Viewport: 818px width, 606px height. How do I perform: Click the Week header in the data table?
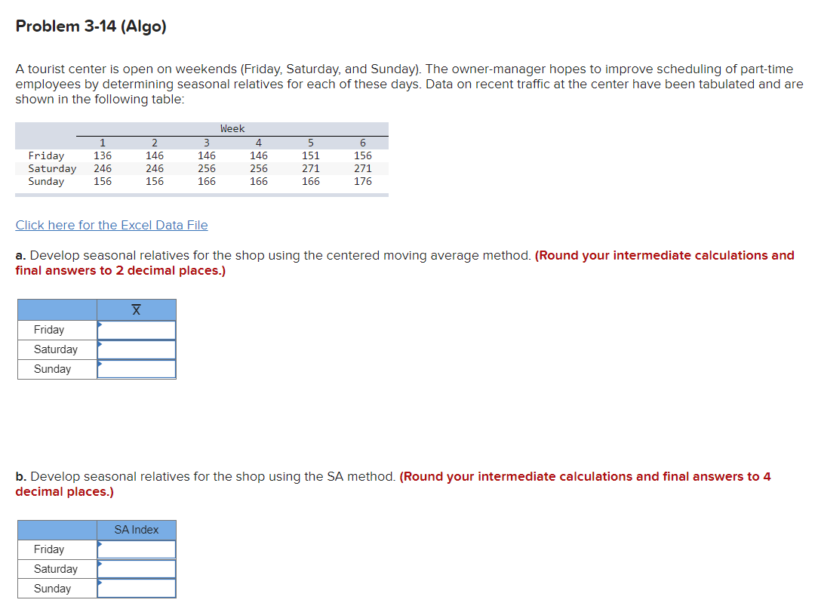pos(232,128)
